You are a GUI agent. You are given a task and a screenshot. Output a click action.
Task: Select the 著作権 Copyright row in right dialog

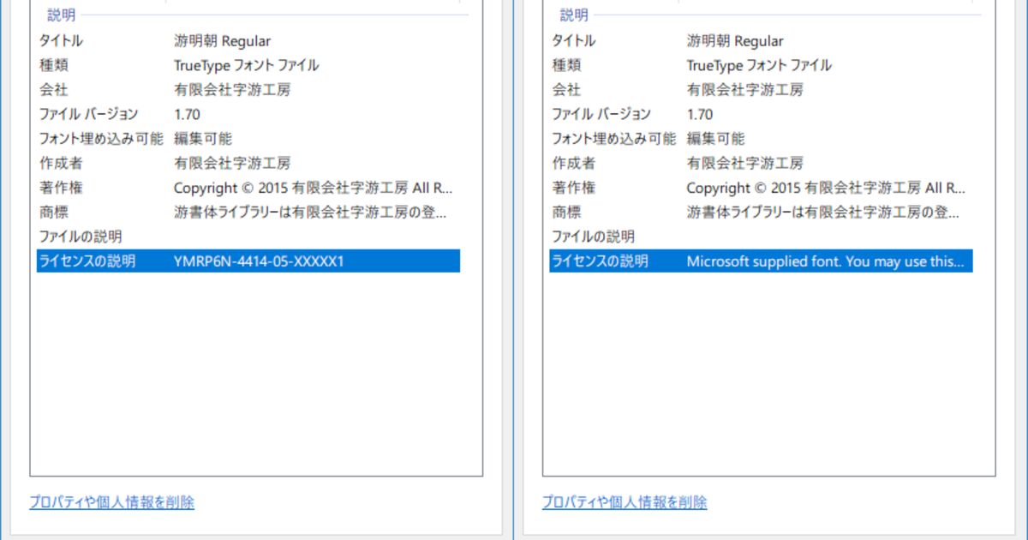(825, 188)
